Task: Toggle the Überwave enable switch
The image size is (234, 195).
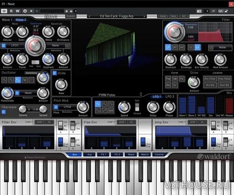Action: (4, 112)
